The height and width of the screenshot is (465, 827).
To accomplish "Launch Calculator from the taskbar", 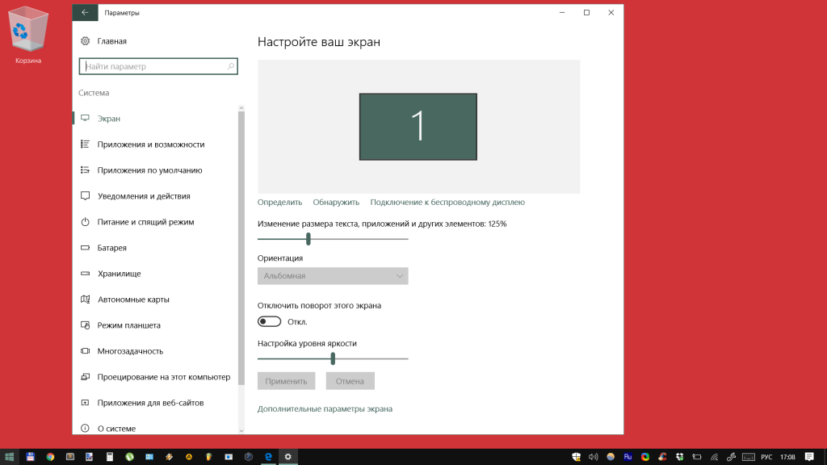I will [110, 457].
